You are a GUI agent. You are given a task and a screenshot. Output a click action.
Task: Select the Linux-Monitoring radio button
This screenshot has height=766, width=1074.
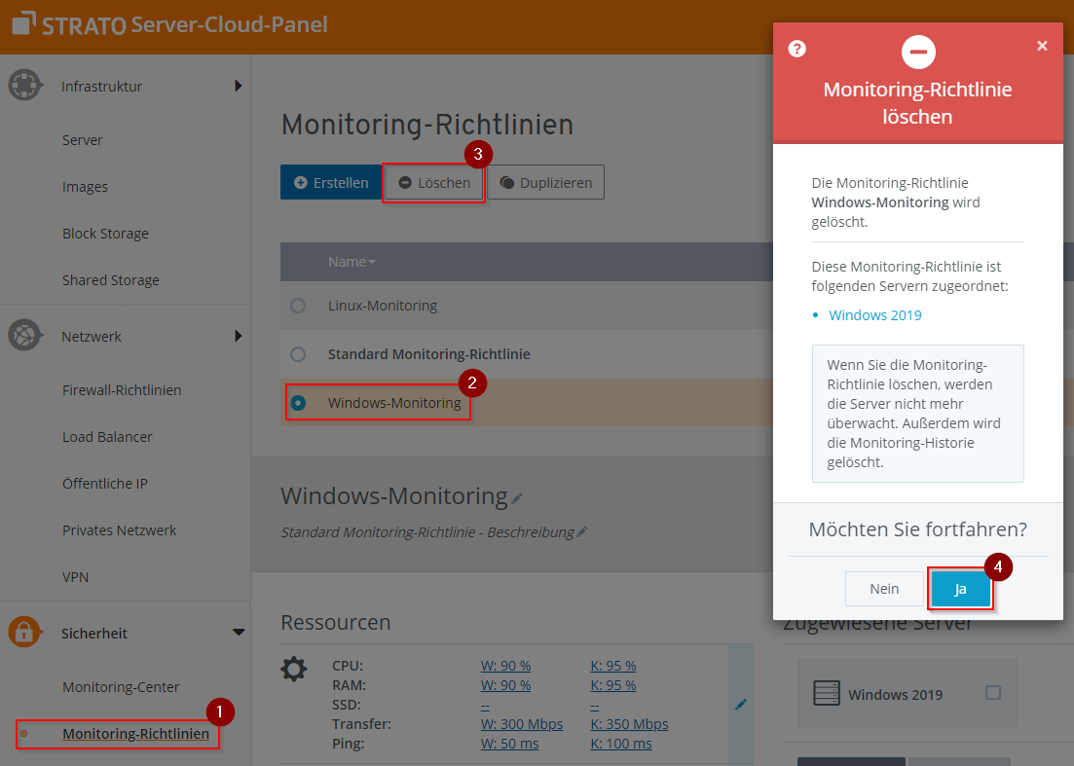tap(298, 306)
